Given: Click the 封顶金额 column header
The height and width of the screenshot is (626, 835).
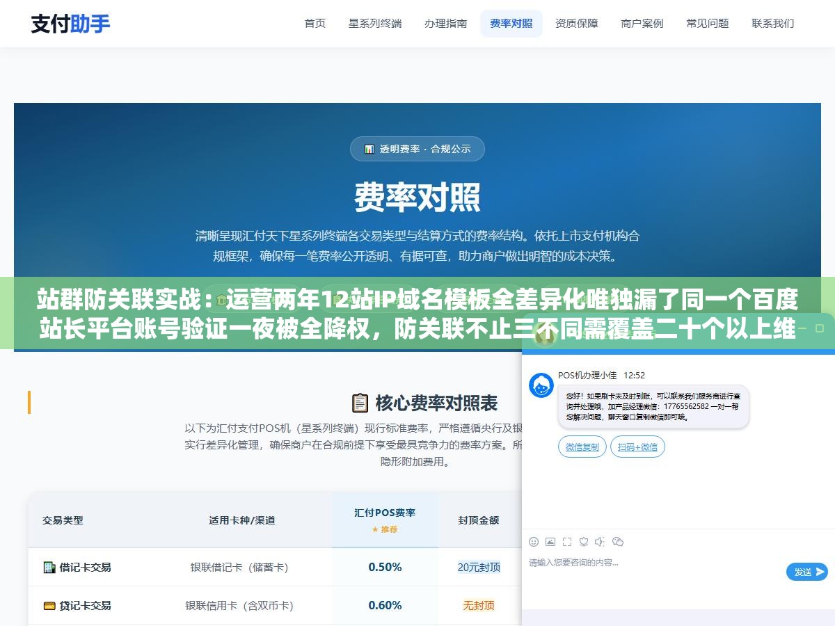Looking at the screenshot, I should coord(479,520).
